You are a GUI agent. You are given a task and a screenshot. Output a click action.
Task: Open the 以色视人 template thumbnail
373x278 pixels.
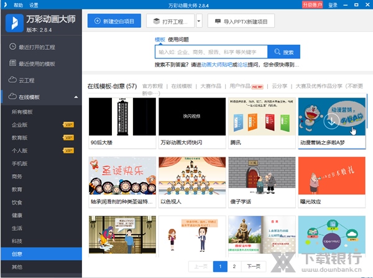coord(192,175)
